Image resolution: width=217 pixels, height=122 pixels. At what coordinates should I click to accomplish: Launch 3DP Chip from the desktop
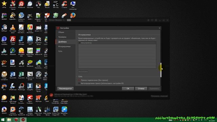56,4
